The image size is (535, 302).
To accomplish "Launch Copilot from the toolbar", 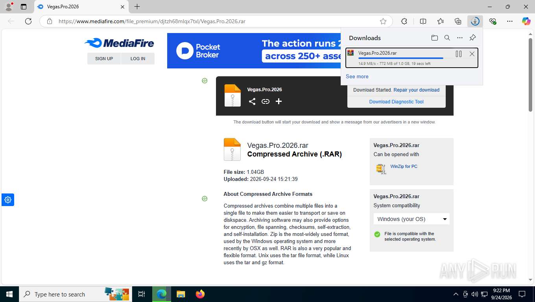I will point(526,21).
